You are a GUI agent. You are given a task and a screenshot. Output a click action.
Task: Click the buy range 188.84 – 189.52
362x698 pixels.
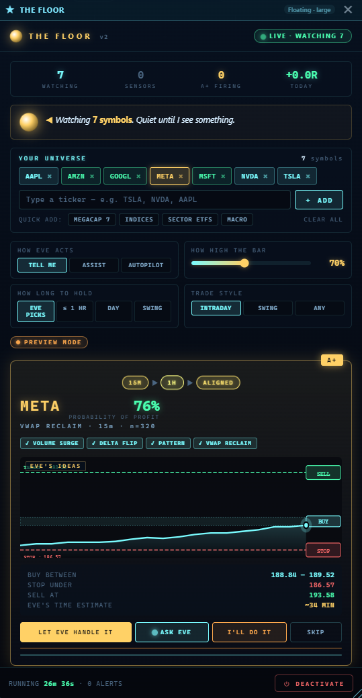coord(302,575)
